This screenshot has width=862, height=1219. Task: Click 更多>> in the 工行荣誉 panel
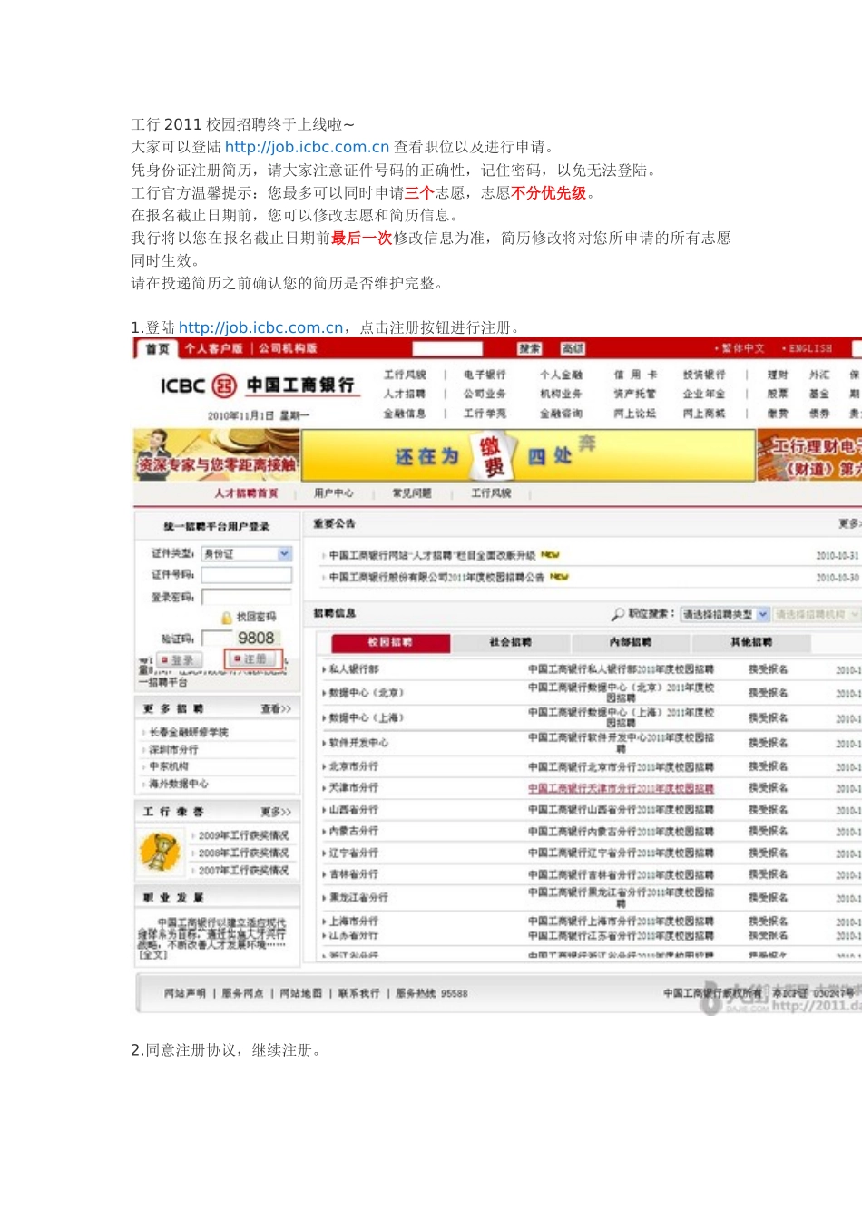tap(276, 812)
